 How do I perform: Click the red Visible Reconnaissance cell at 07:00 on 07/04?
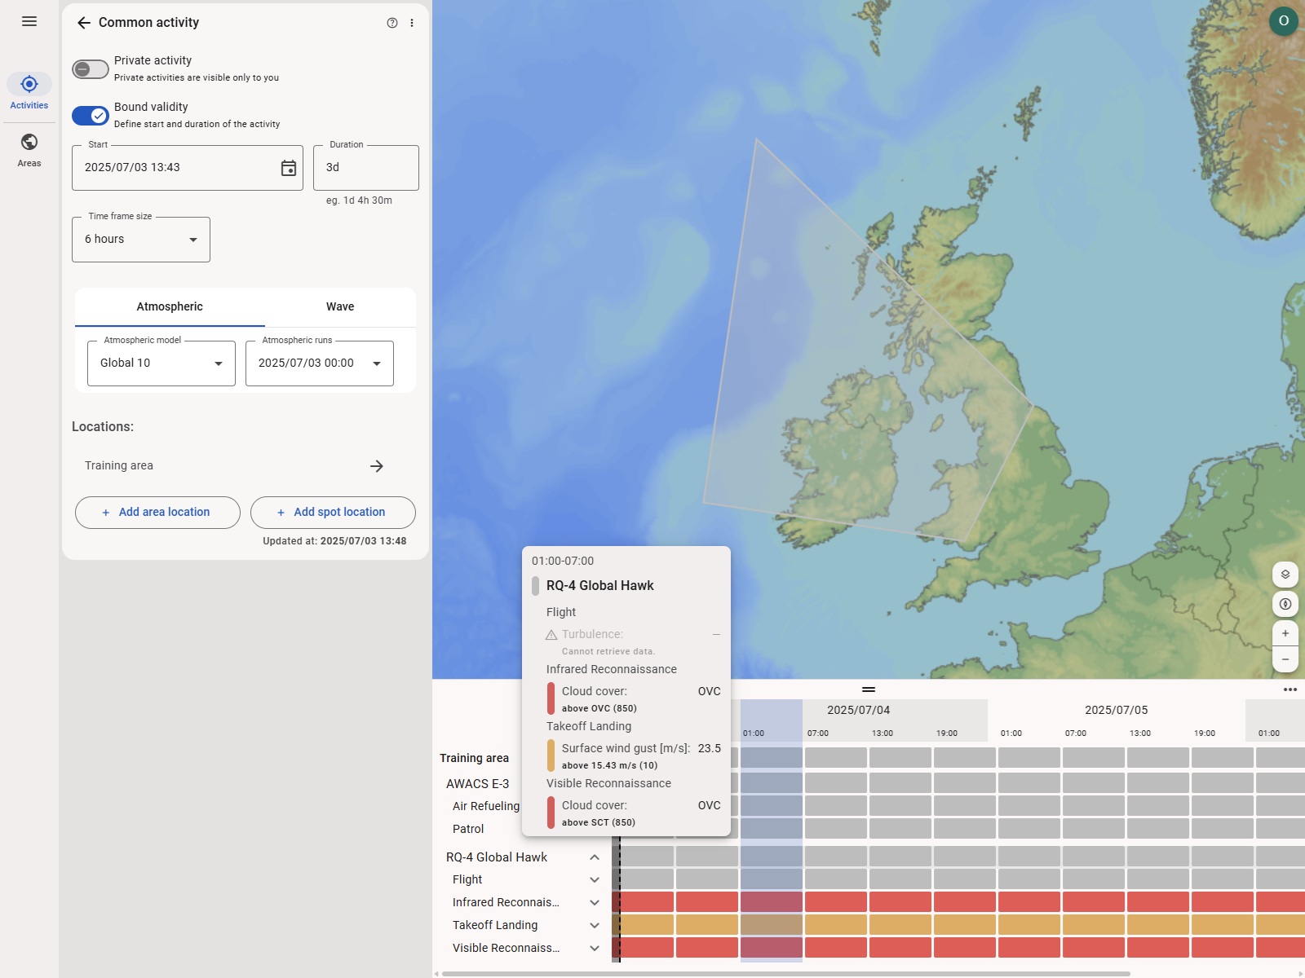(x=836, y=948)
